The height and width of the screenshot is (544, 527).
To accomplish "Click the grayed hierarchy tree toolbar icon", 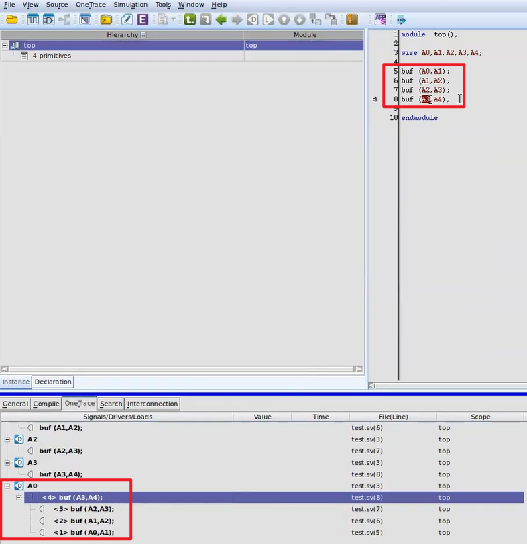I will 64,19.
